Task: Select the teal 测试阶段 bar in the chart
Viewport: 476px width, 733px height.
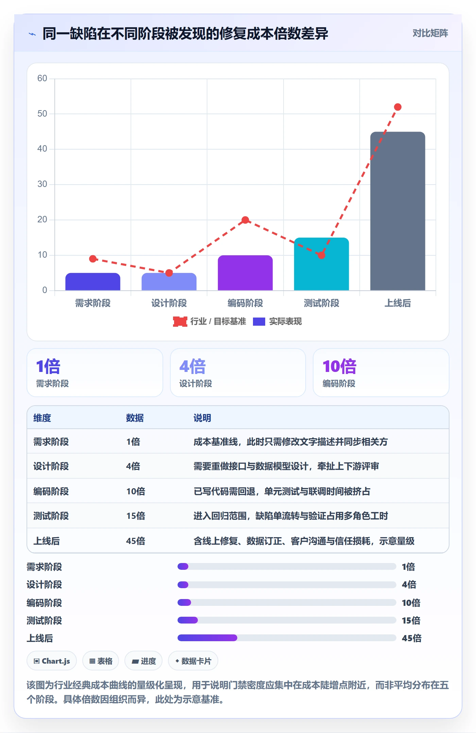Action: pyautogui.click(x=321, y=264)
